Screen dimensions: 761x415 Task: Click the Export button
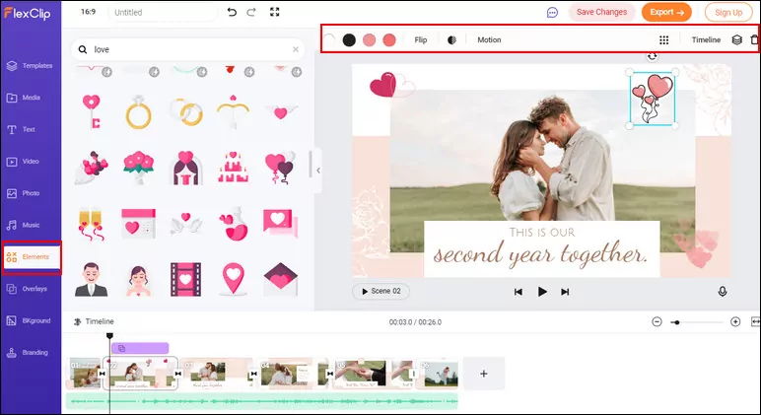click(666, 12)
